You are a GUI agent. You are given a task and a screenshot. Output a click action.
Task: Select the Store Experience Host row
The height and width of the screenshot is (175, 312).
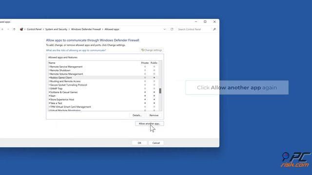pyautogui.click(x=103, y=99)
